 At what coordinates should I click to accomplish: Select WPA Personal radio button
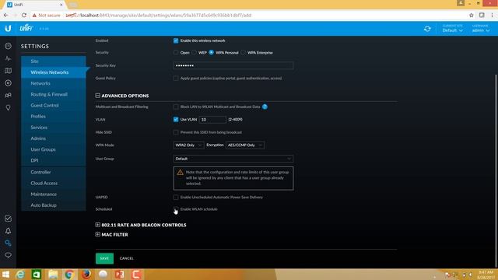pyautogui.click(x=211, y=52)
